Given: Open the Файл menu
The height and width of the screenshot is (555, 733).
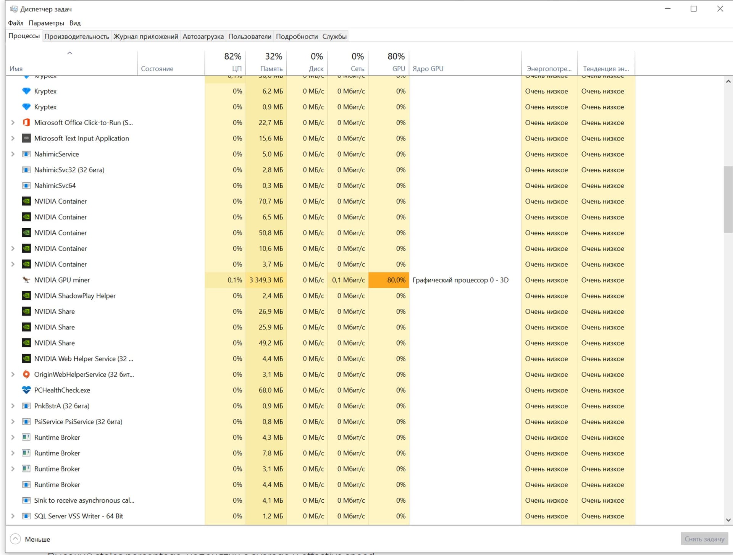Looking at the screenshot, I should coord(16,23).
